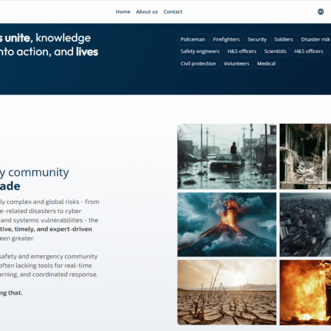Open the aerial city storm photo
The image size is (331, 331).
coord(305,225)
